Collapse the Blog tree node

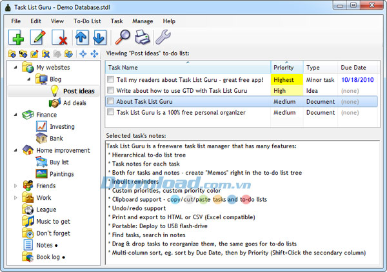coord(29,79)
